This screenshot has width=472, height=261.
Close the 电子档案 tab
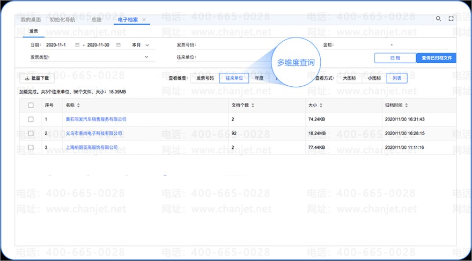click(x=144, y=20)
